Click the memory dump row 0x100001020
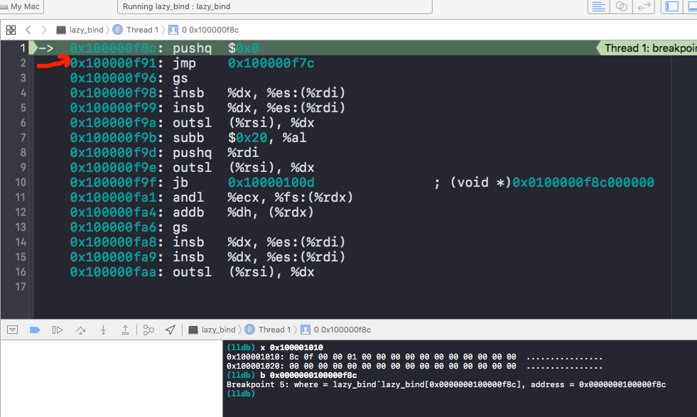Image resolution: width=697 pixels, height=417 pixels. (414, 366)
